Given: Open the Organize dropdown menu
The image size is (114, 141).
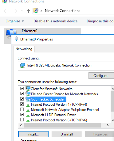Looking at the screenshot, I should click(x=15, y=21).
